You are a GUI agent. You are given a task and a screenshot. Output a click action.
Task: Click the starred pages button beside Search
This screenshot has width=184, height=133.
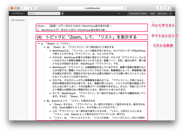click(x=62, y=14)
